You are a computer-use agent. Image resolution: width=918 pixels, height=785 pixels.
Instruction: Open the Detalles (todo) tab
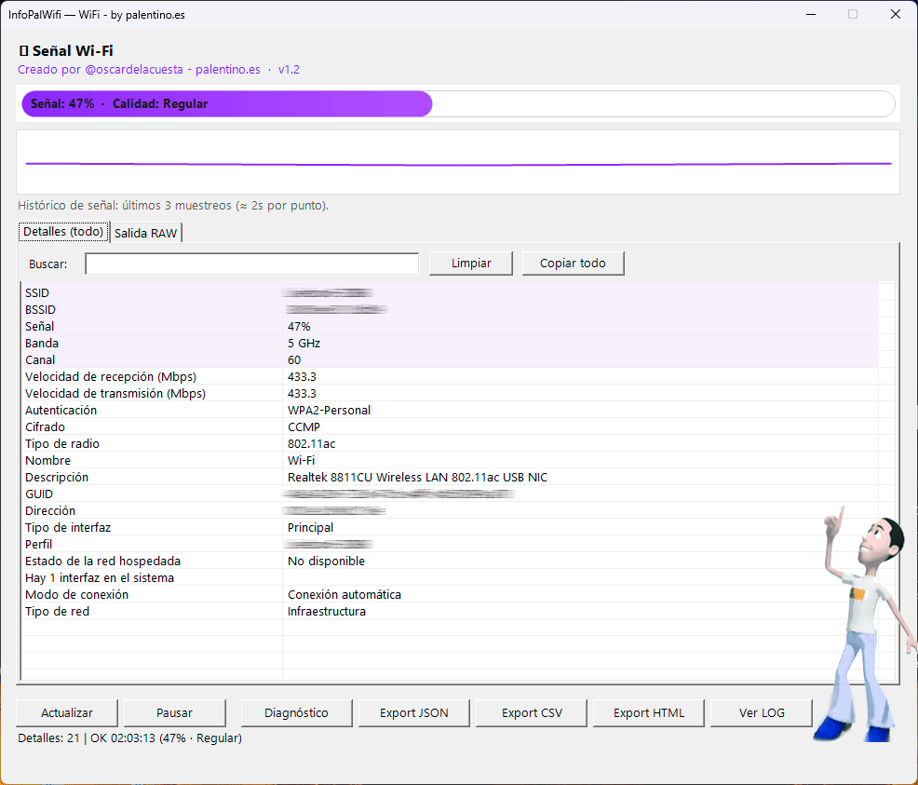(x=63, y=232)
